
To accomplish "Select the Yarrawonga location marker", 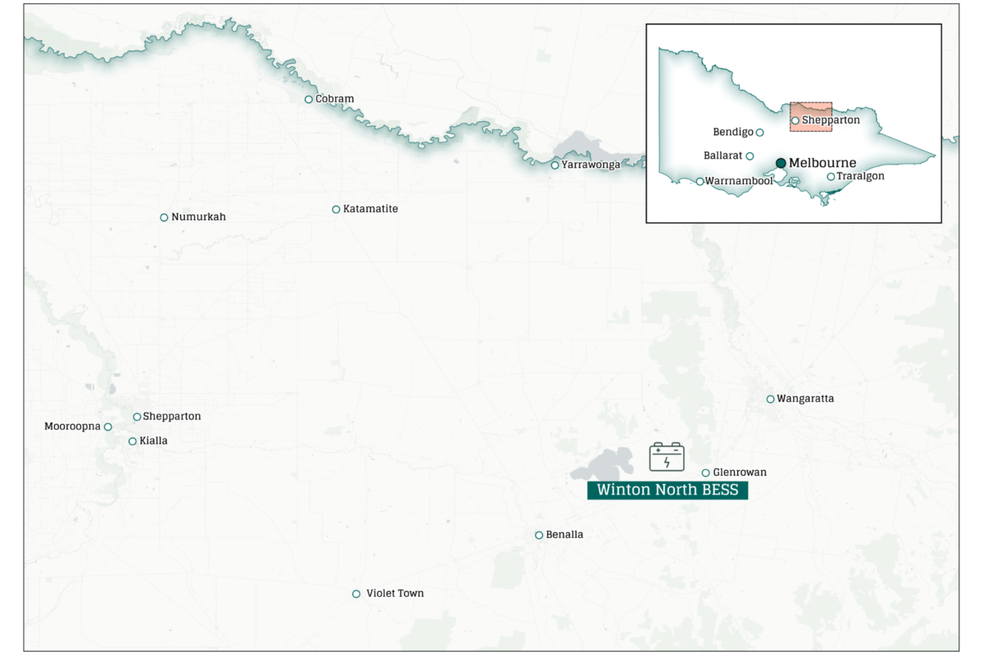I will [555, 165].
